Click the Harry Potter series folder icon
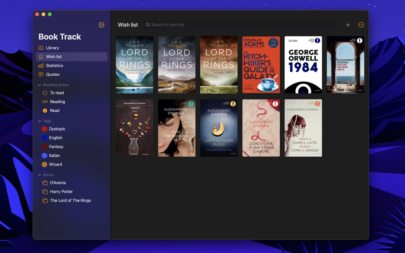 pyautogui.click(x=45, y=192)
